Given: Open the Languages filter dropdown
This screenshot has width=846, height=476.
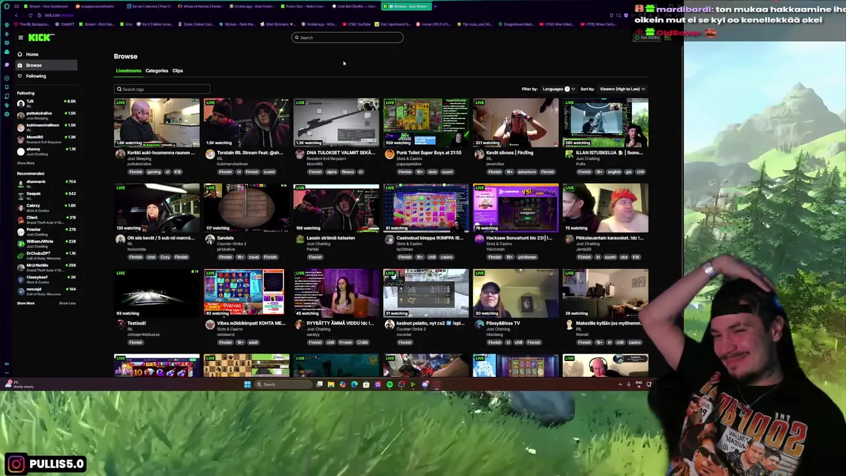Looking at the screenshot, I should coord(558,89).
